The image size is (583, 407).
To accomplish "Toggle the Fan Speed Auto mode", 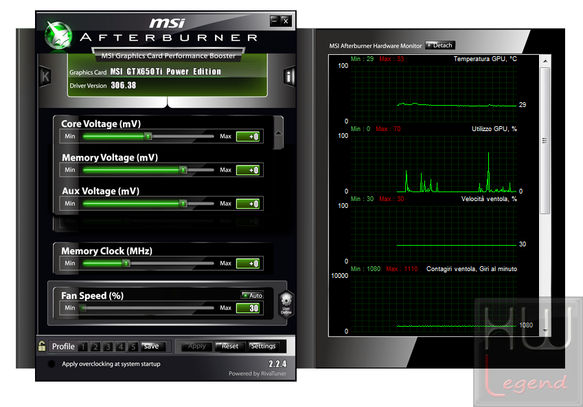I will (x=253, y=295).
